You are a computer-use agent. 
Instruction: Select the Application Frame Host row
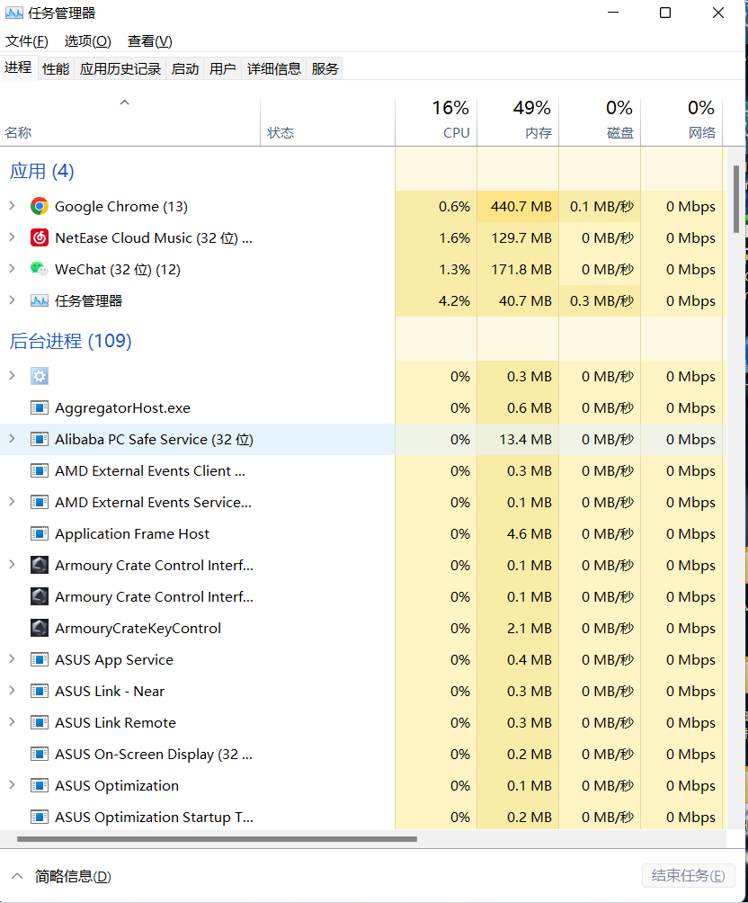[x=363, y=534]
